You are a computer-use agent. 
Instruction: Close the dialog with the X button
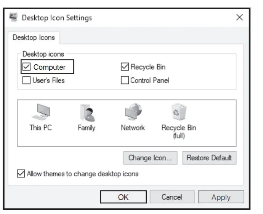tap(239, 18)
